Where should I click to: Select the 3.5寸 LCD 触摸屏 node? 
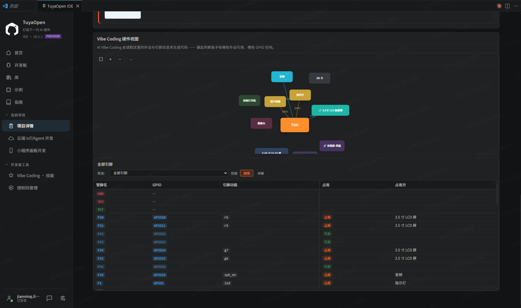(x=330, y=110)
